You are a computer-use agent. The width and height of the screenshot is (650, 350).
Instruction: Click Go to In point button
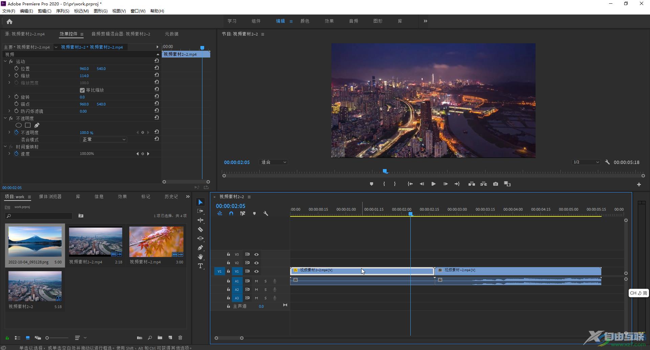(410, 184)
